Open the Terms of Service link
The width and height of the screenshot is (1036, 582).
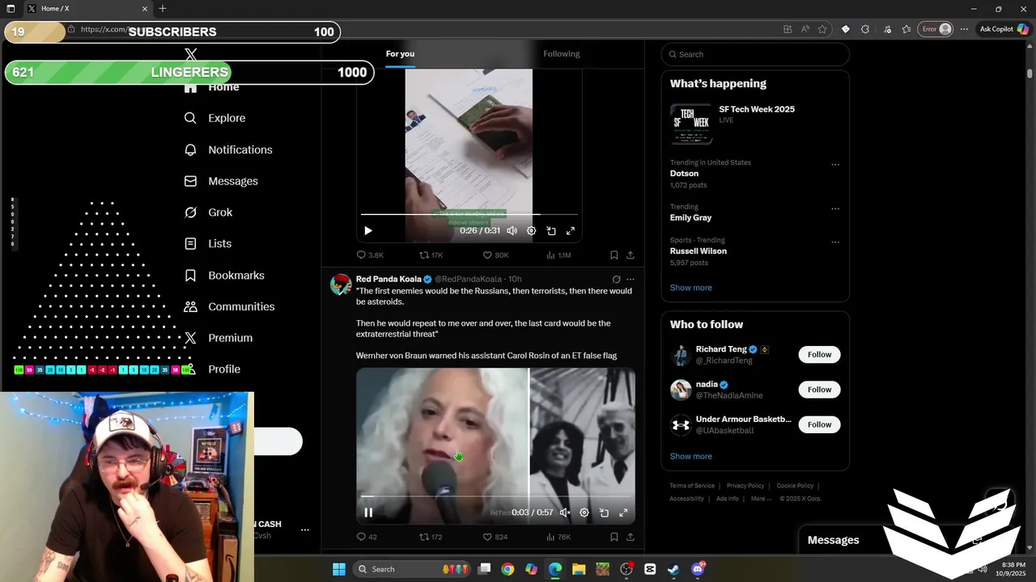pyautogui.click(x=692, y=486)
